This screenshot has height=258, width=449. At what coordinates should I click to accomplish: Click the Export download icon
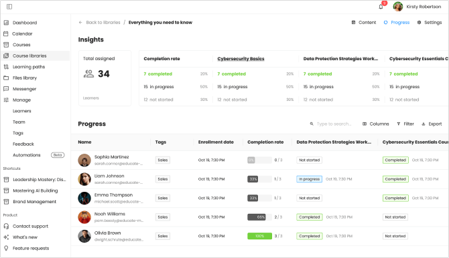click(424, 124)
